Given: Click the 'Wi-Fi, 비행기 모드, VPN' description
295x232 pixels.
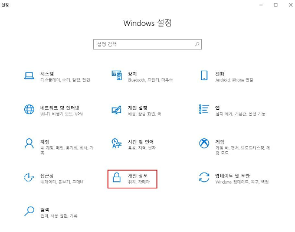Looking at the screenshot, I should pos(61,114).
